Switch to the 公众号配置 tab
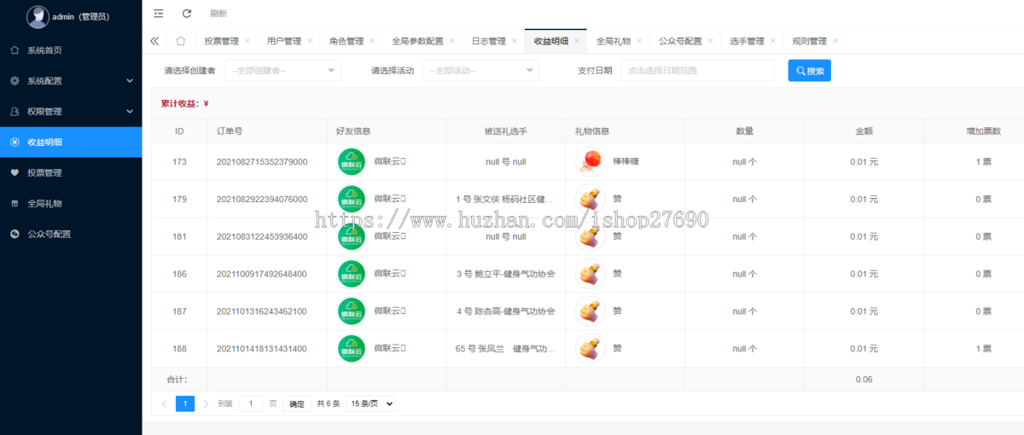This screenshot has height=435, width=1024. [680, 41]
